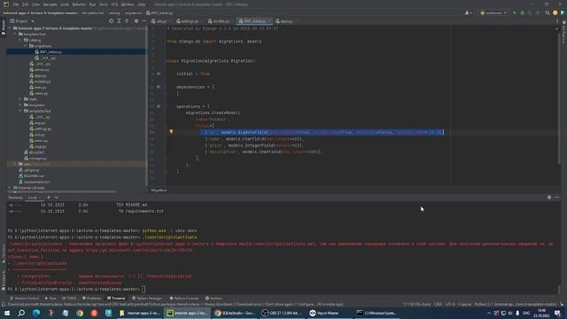
Task: Expand the static folder
Action: (x=20, y=99)
